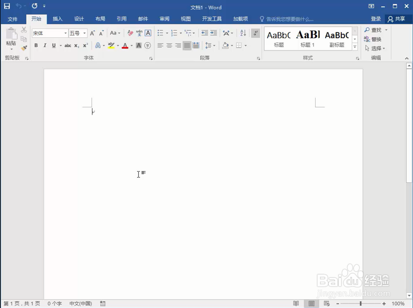This screenshot has width=413, height=308.
Task: Click the 告诉我您想要做什么 search box
Action: 287,19
